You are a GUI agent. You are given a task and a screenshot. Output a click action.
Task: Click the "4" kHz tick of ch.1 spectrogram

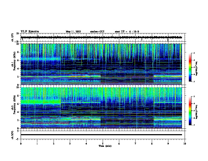(x=18, y=69)
